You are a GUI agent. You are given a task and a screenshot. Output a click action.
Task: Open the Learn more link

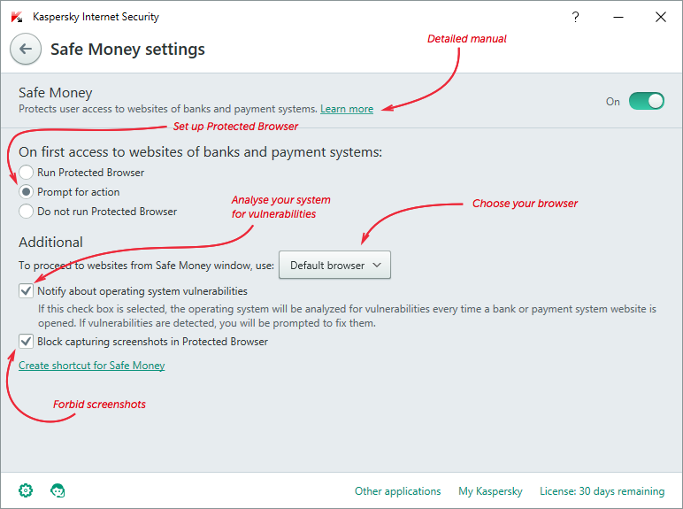pyautogui.click(x=347, y=109)
